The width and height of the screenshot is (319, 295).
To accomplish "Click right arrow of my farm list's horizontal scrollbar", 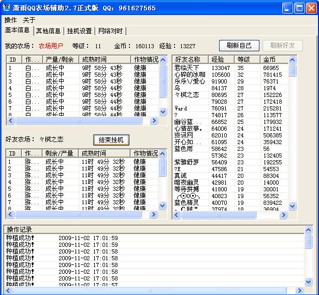I will pos(154,120).
